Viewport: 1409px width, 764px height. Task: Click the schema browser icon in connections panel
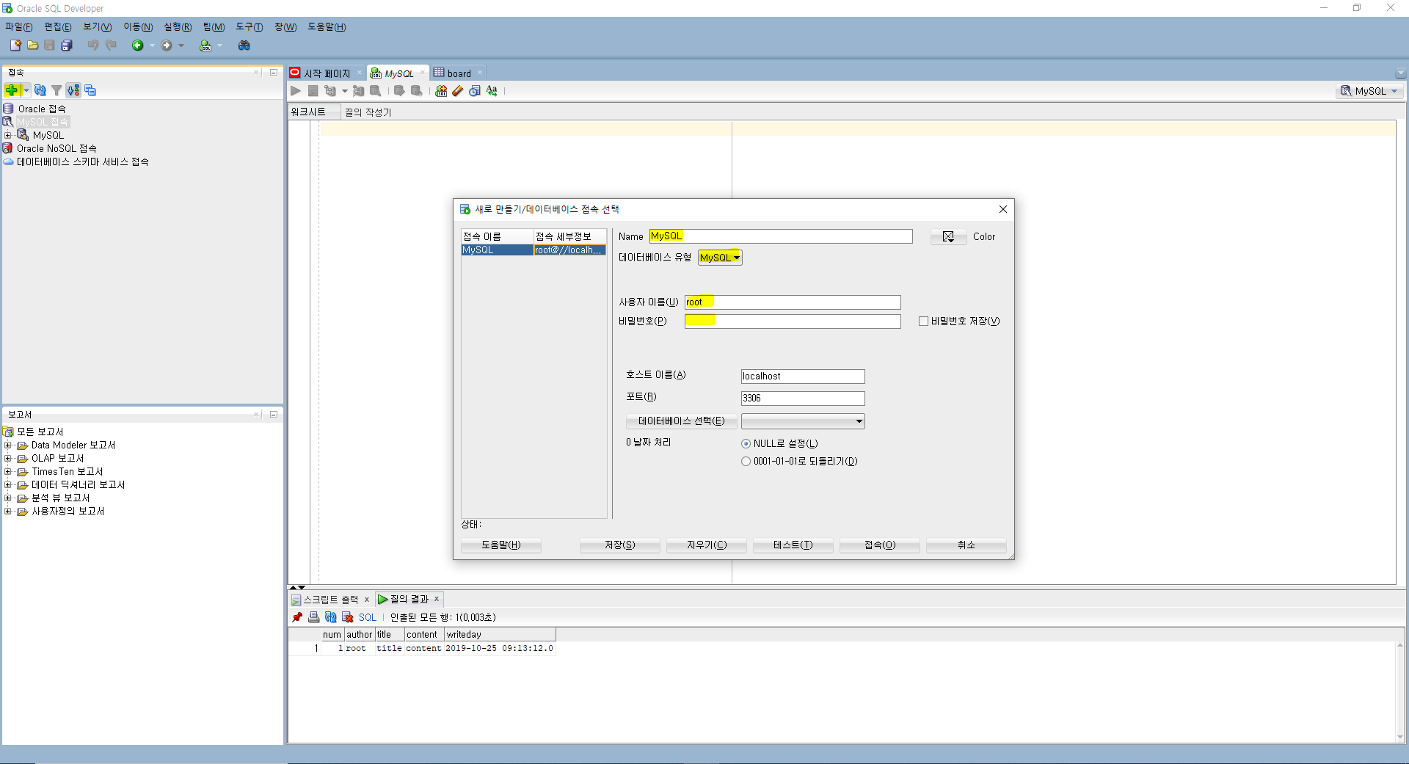click(x=73, y=90)
